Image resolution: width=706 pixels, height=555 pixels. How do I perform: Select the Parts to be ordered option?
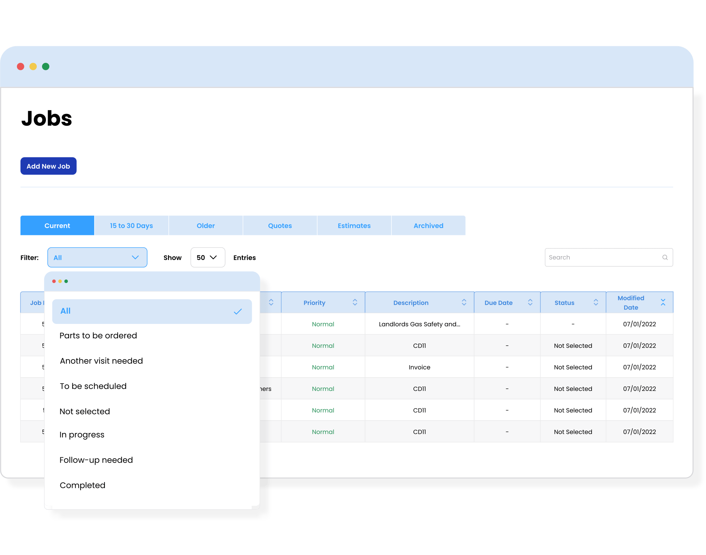[x=98, y=336]
